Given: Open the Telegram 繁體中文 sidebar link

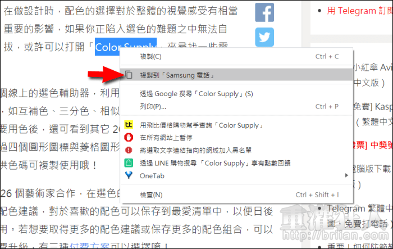Looking at the screenshot, I should coord(360,209).
